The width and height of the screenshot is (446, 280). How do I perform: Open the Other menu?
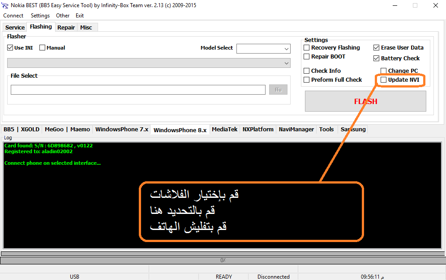(63, 16)
